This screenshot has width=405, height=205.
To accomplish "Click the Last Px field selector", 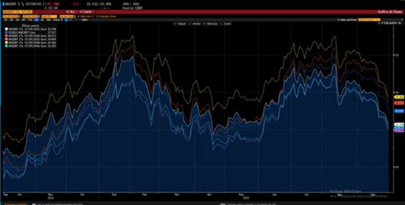I will point(48,16).
